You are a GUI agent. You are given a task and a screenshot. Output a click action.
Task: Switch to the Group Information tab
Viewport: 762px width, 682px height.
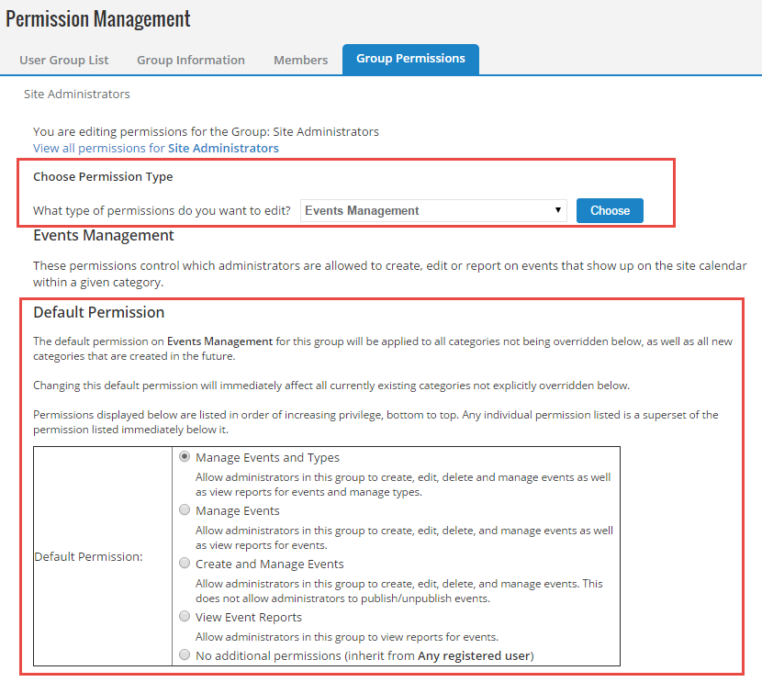[191, 61]
